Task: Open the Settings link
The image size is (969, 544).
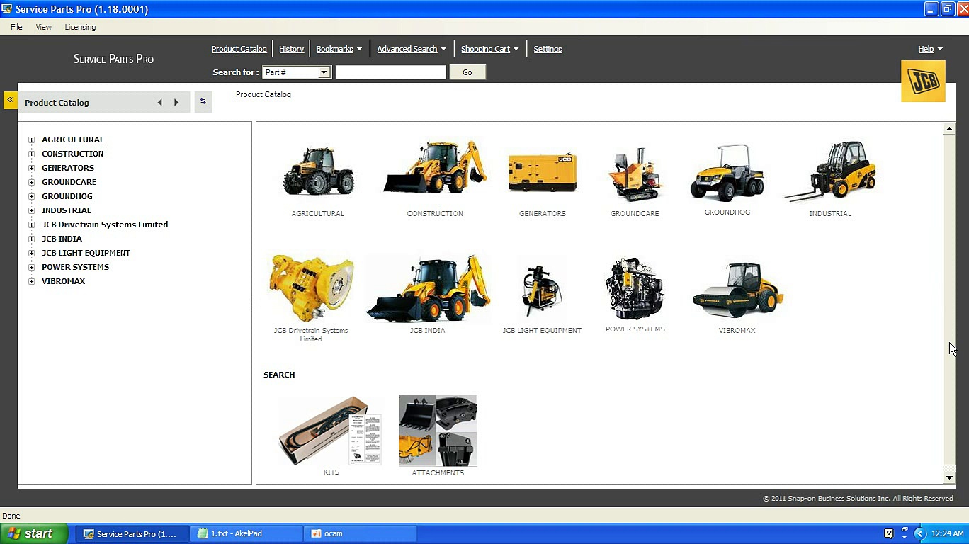Action: 548,49
